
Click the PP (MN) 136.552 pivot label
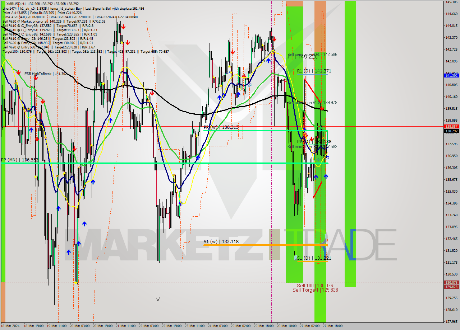(x=19, y=160)
